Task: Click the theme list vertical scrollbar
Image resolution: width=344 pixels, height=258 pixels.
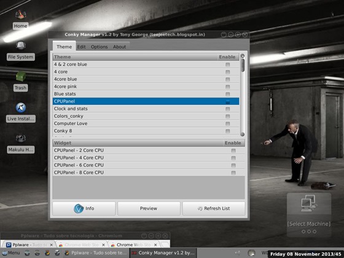Action: tap(243, 95)
